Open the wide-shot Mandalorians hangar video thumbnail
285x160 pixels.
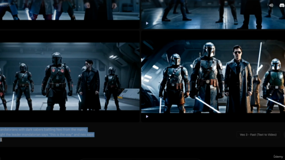point(69,76)
